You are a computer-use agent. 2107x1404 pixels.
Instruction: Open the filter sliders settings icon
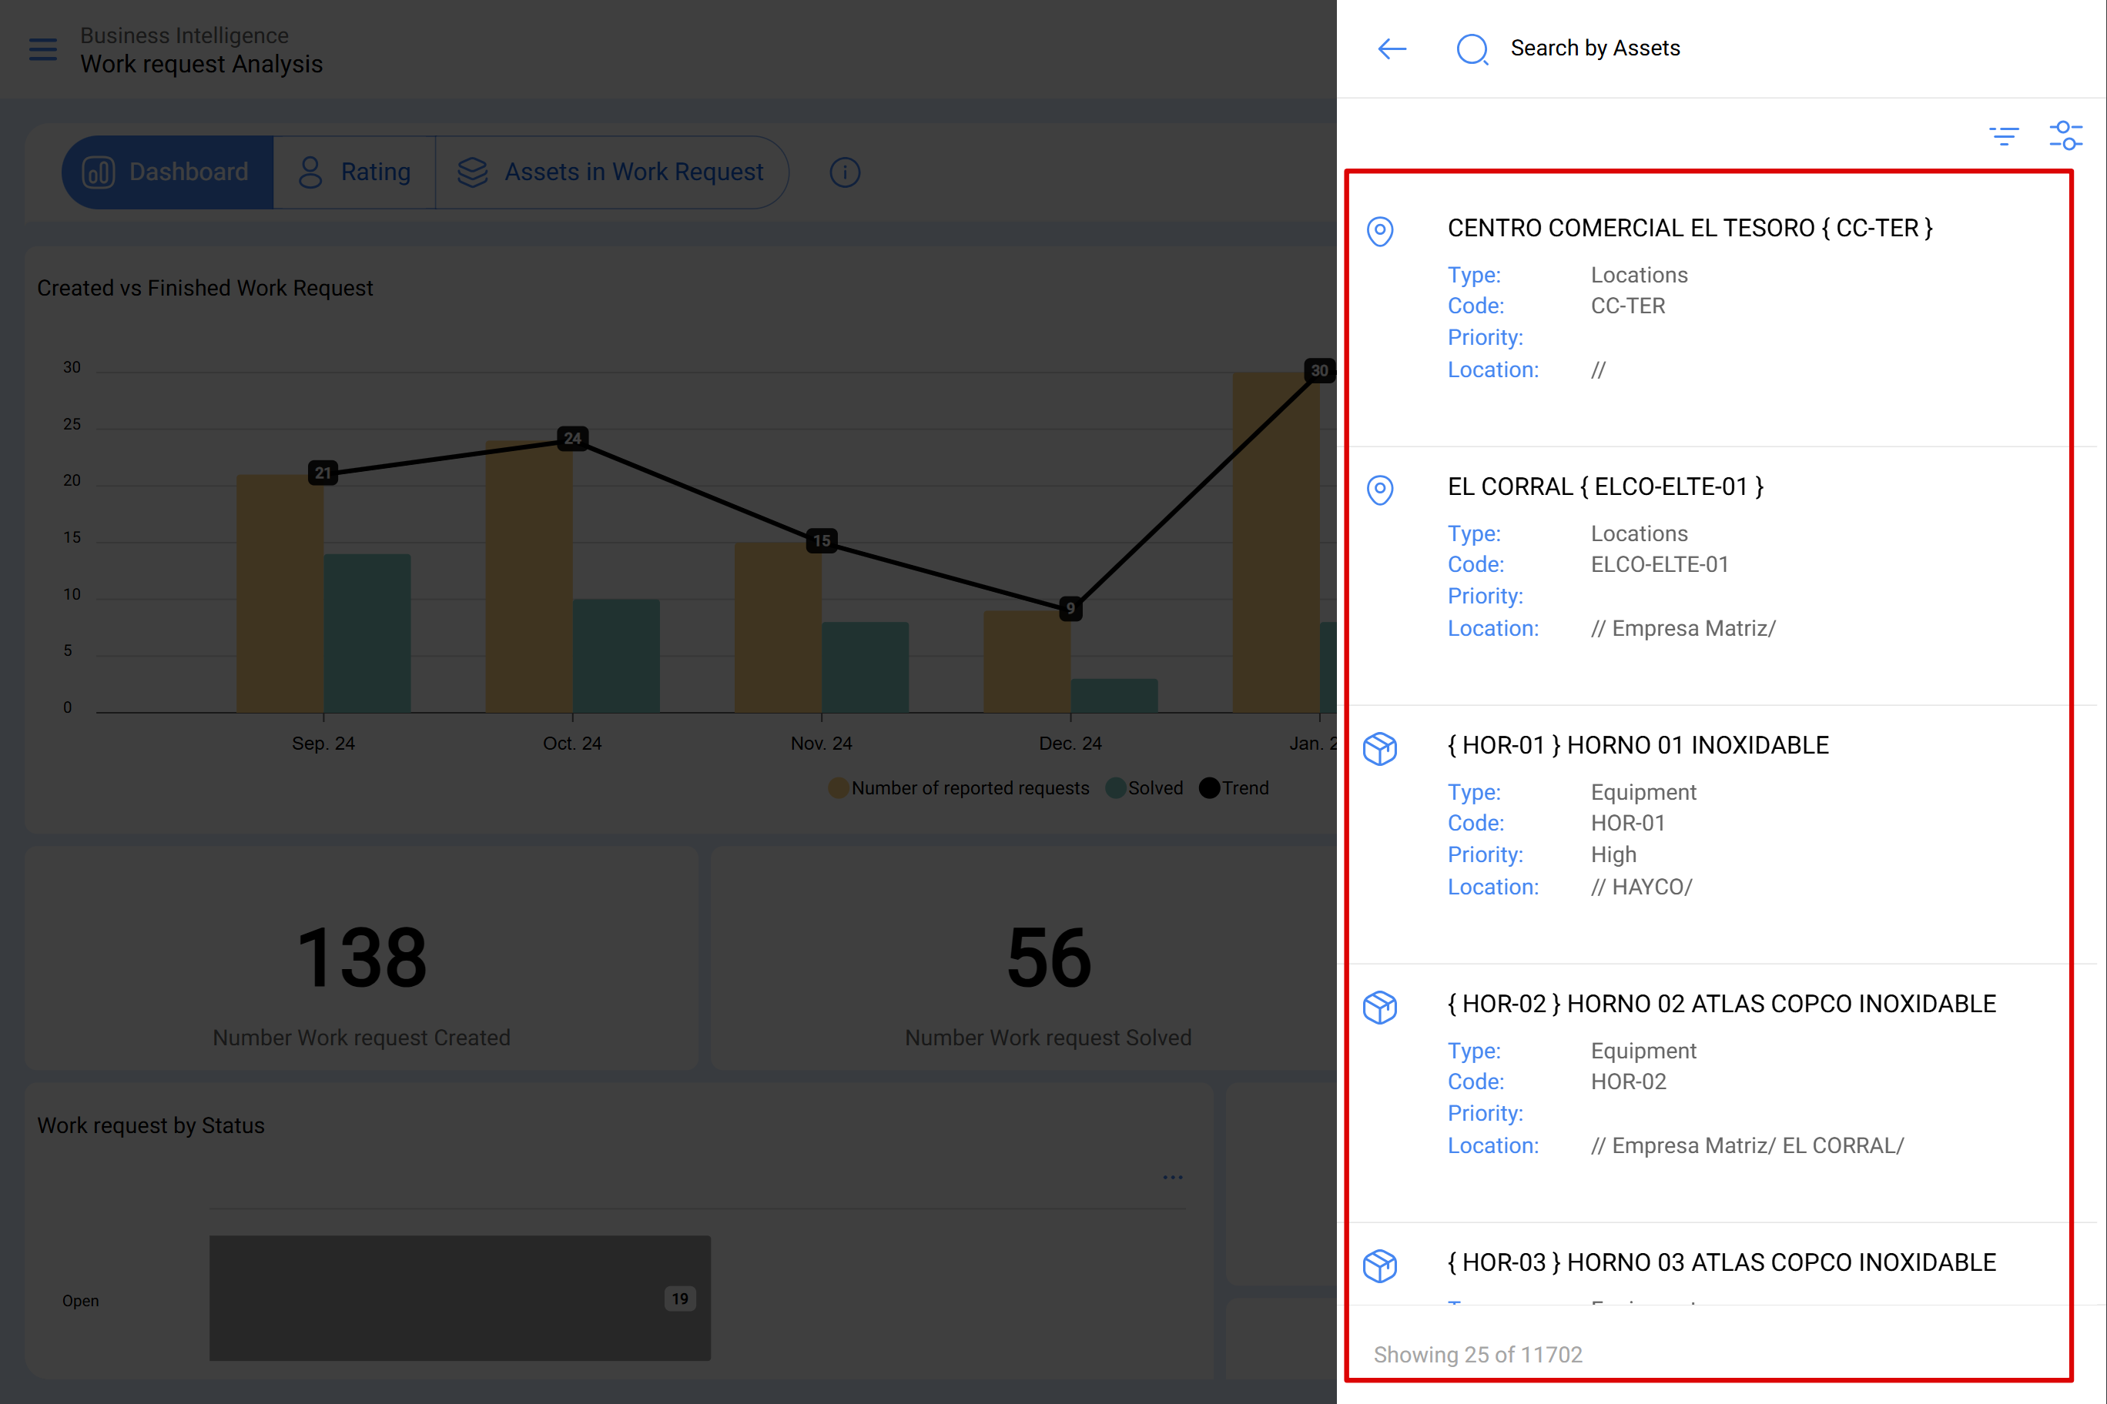click(2065, 135)
